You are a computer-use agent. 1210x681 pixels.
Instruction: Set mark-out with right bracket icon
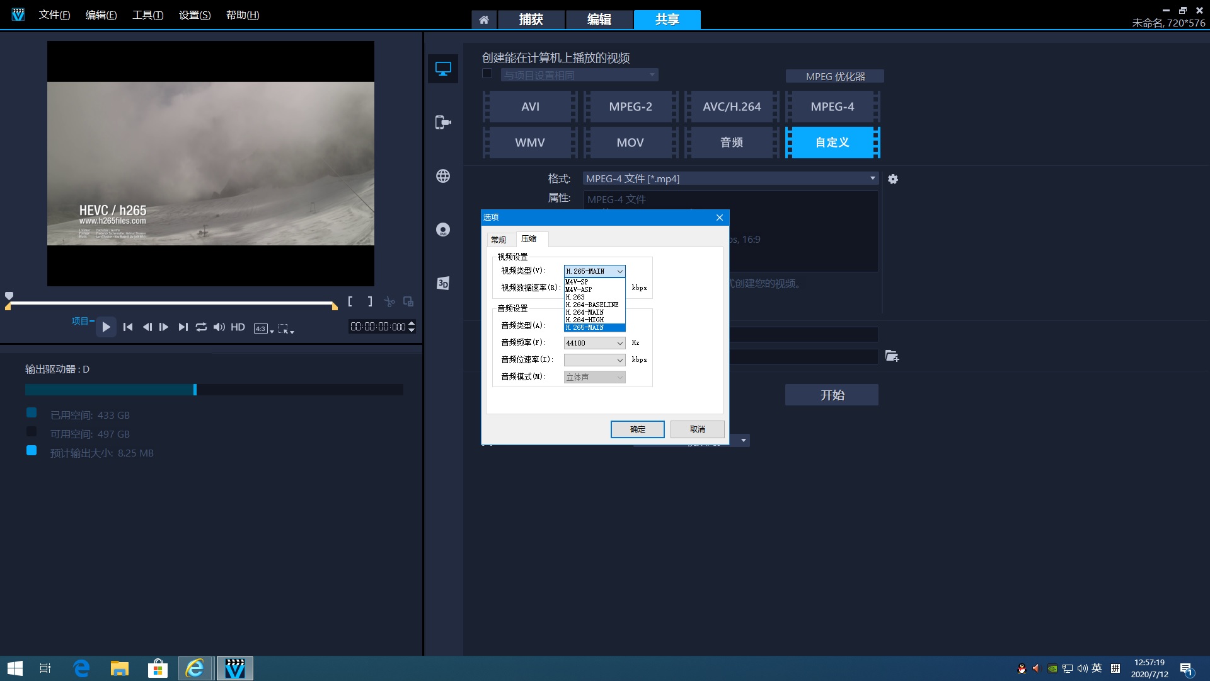(x=370, y=301)
